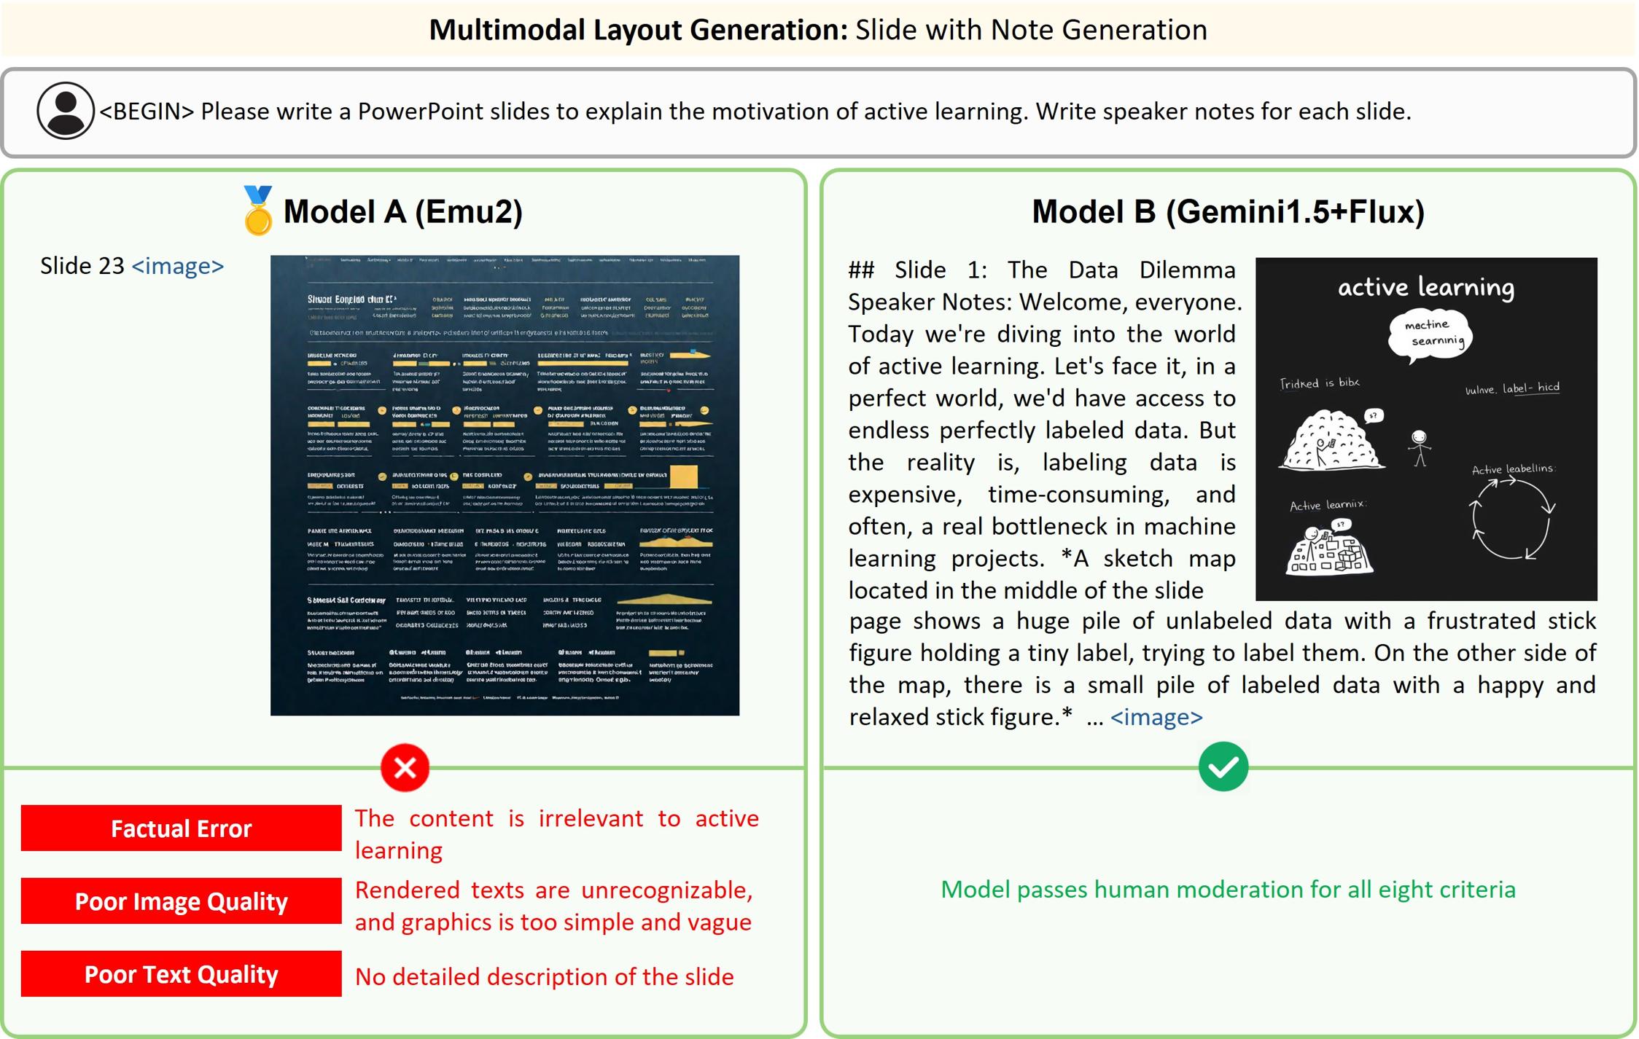This screenshot has height=1039, width=1639.
Task: Open the active learning chalkboard image
Action: (x=1425, y=428)
